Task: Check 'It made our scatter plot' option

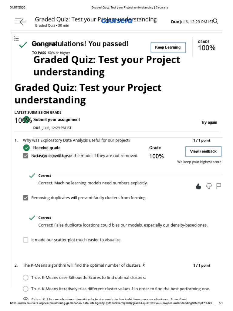Action: (x=25, y=240)
